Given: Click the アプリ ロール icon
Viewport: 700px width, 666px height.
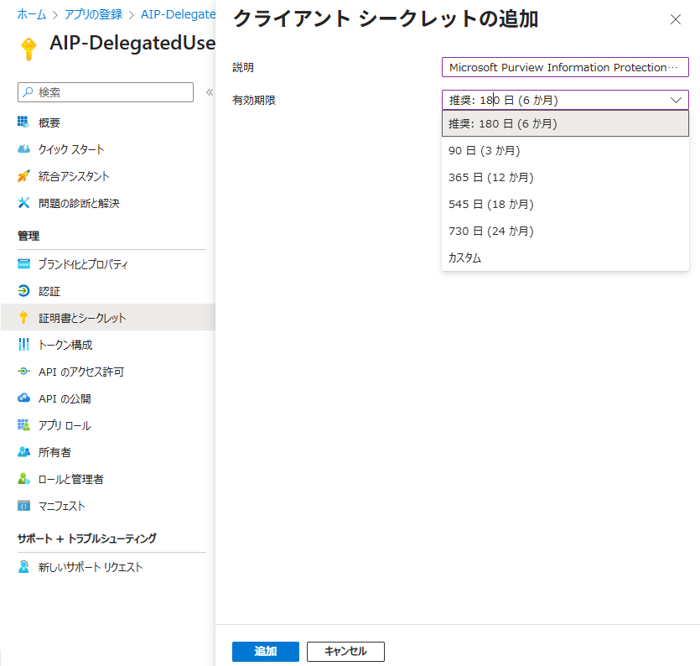Looking at the screenshot, I should (23, 424).
